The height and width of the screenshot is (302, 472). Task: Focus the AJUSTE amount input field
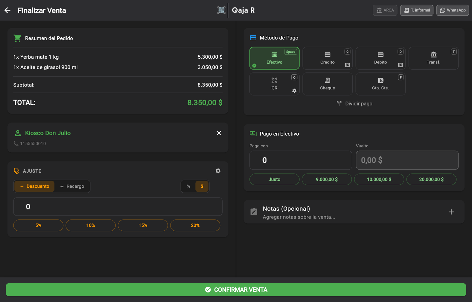[x=118, y=207]
